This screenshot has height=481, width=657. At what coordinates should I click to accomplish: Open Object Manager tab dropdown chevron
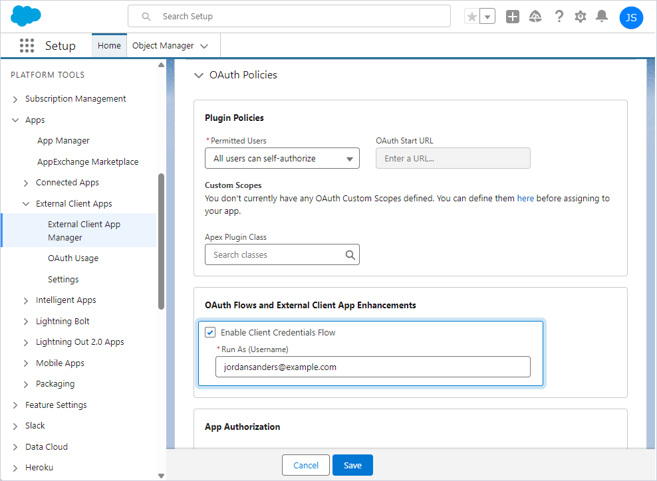point(204,46)
